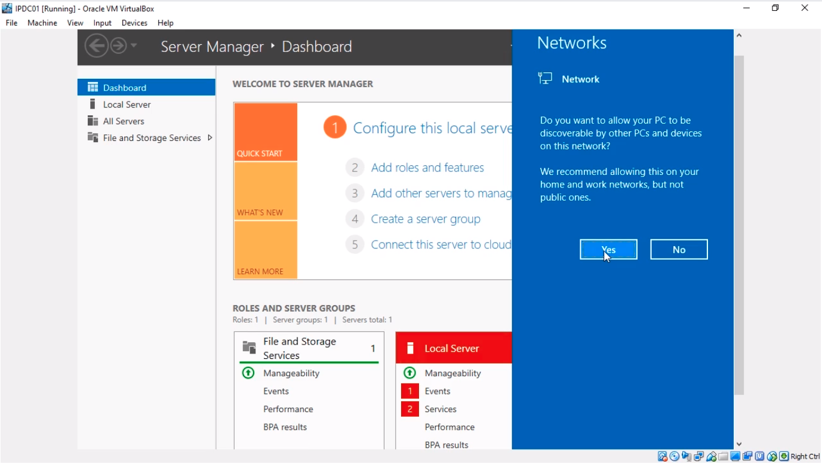Image resolution: width=822 pixels, height=464 pixels.
Task: Click the CPU virtualization status icon
Action: click(x=759, y=456)
